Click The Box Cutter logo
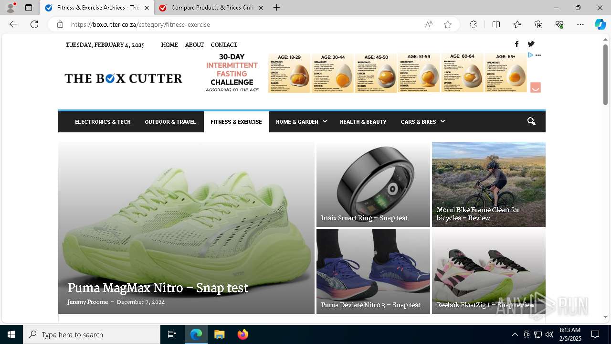The width and height of the screenshot is (611, 344). coord(123,78)
